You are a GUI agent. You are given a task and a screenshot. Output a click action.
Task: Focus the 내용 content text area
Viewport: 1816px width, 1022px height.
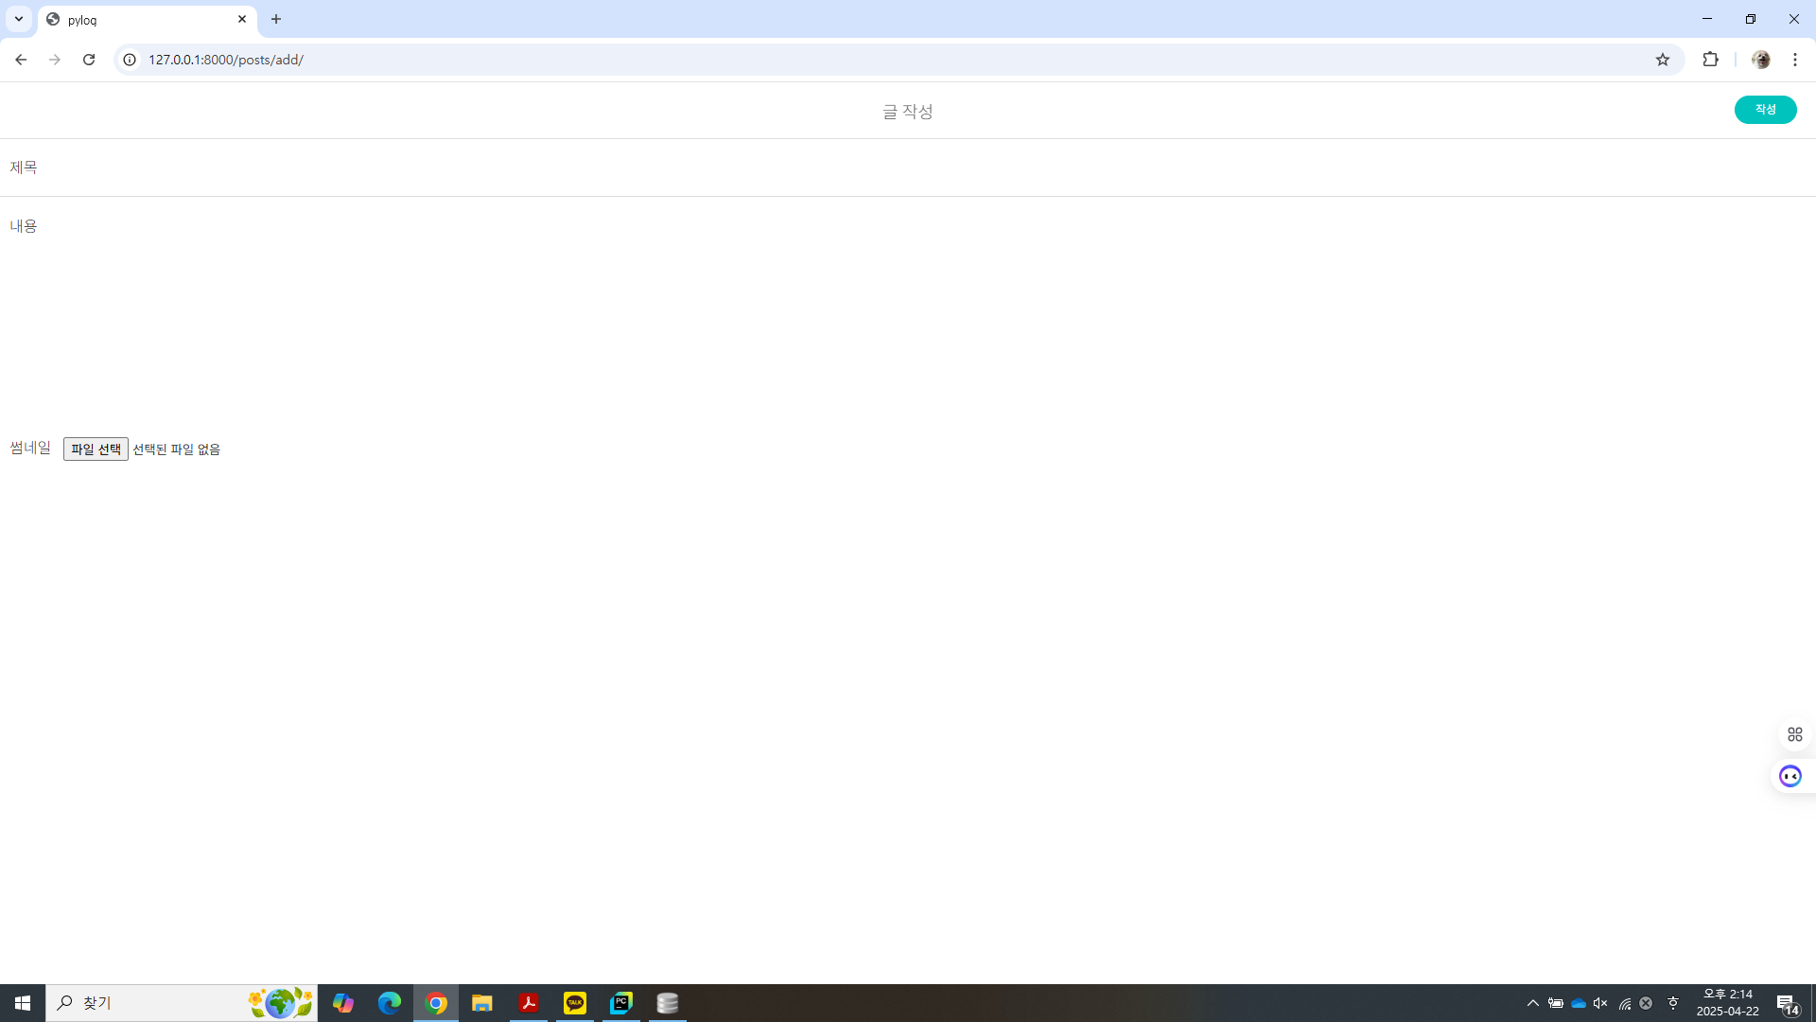coord(908,312)
